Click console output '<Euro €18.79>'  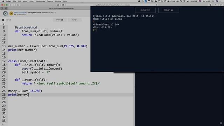tap(102, 27)
